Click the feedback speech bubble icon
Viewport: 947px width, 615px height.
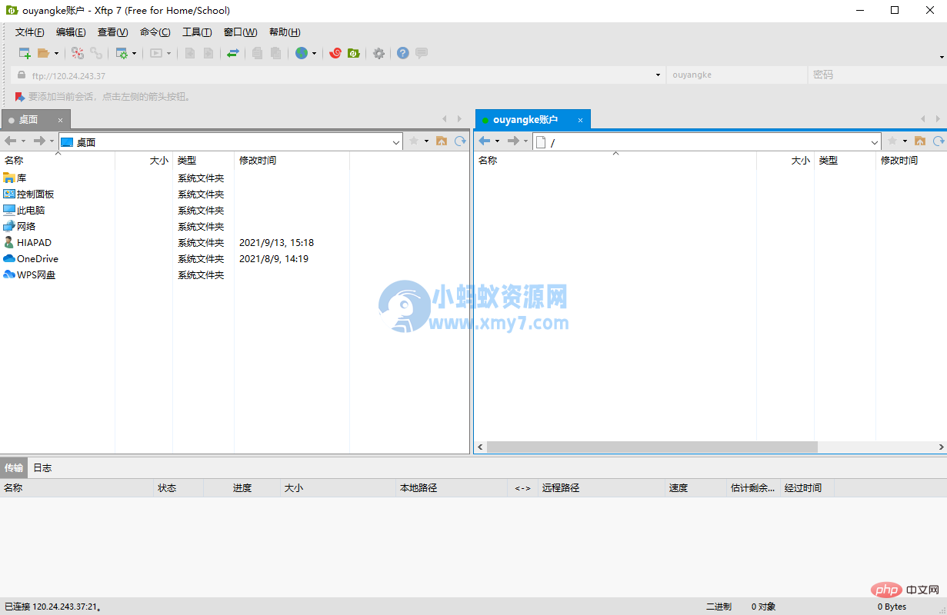[x=422, y=53]
